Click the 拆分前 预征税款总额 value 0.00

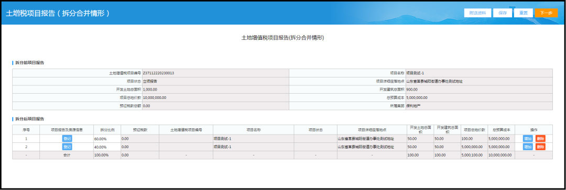coord(147,106)
